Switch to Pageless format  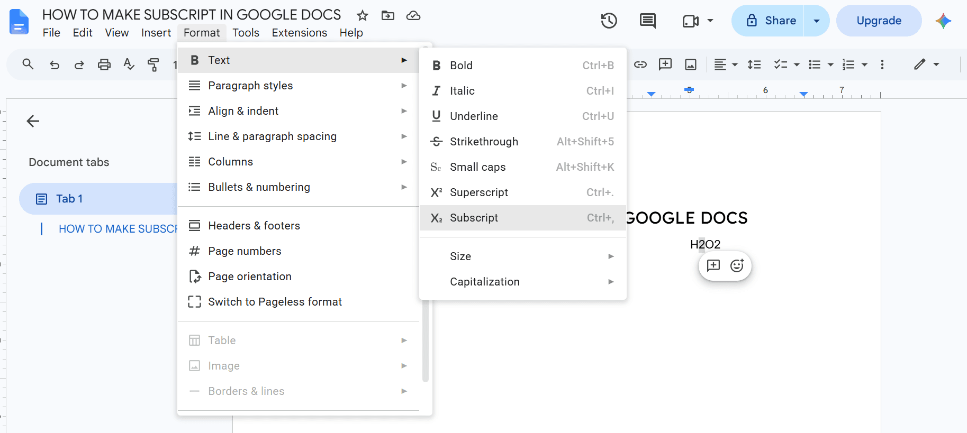(299, 302)
